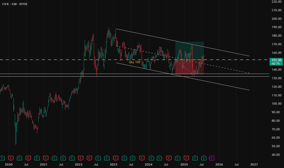This screenshot has height=168, width=284.
Task: Open the green earnings marker for July 2022
Action: (x=98, y=158)
